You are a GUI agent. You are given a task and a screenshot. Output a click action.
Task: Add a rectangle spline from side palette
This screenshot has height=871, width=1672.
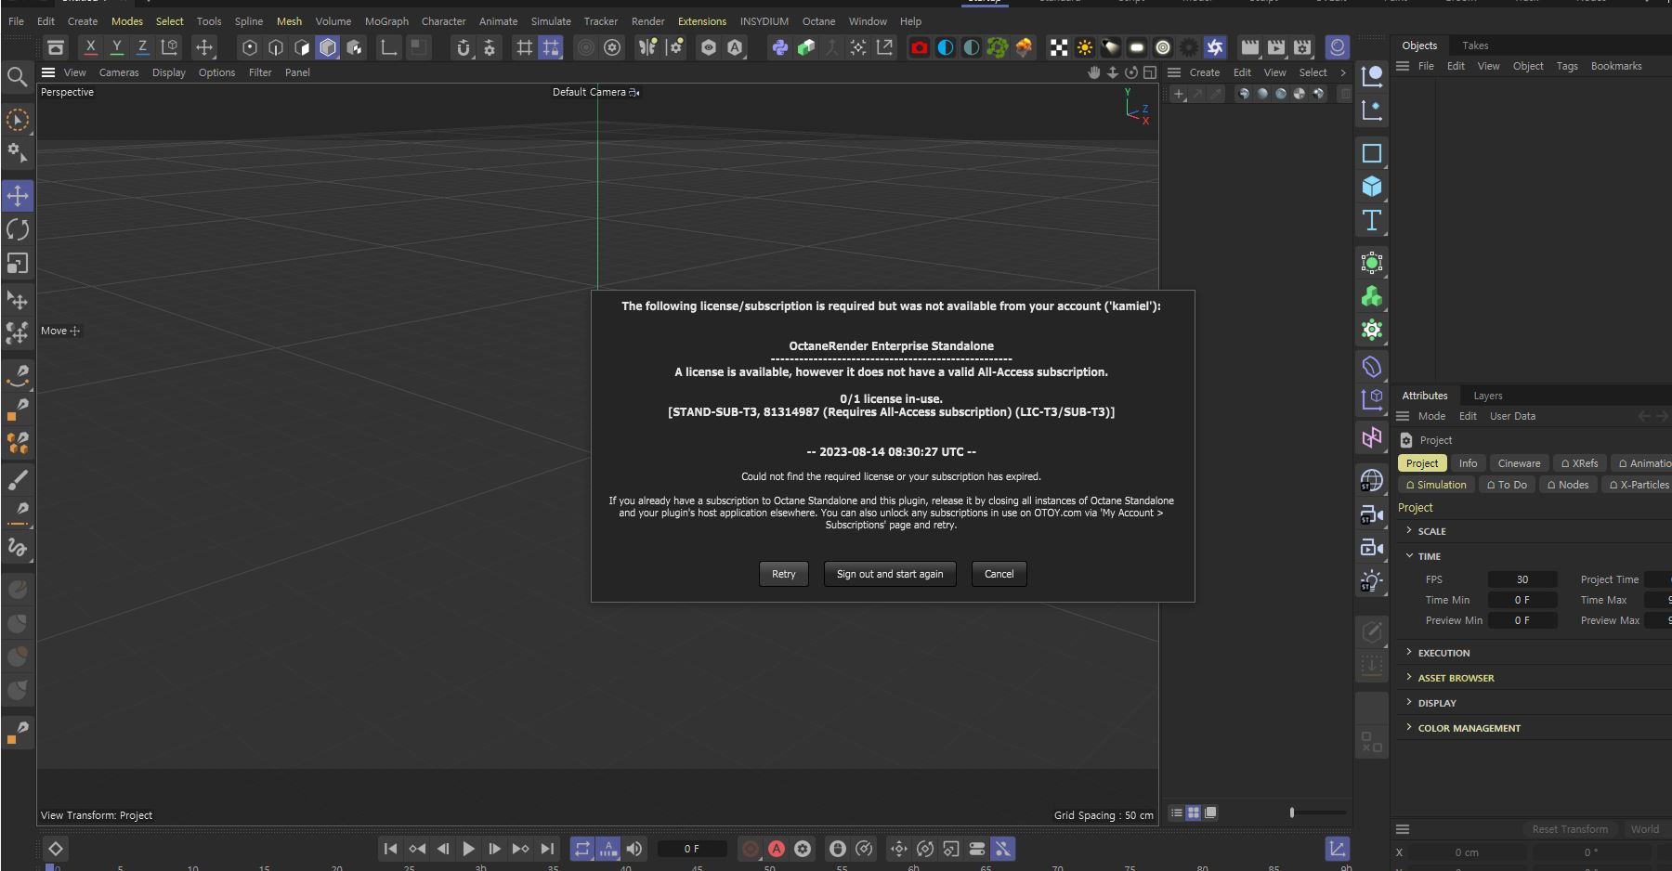pos(1372,153)
